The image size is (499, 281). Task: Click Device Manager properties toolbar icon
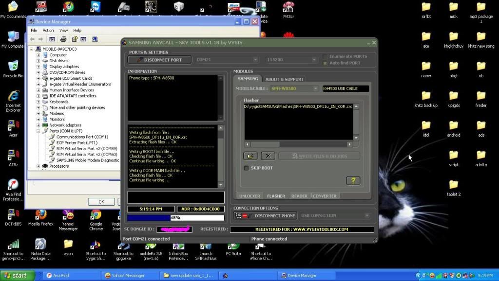click(75, 39)
